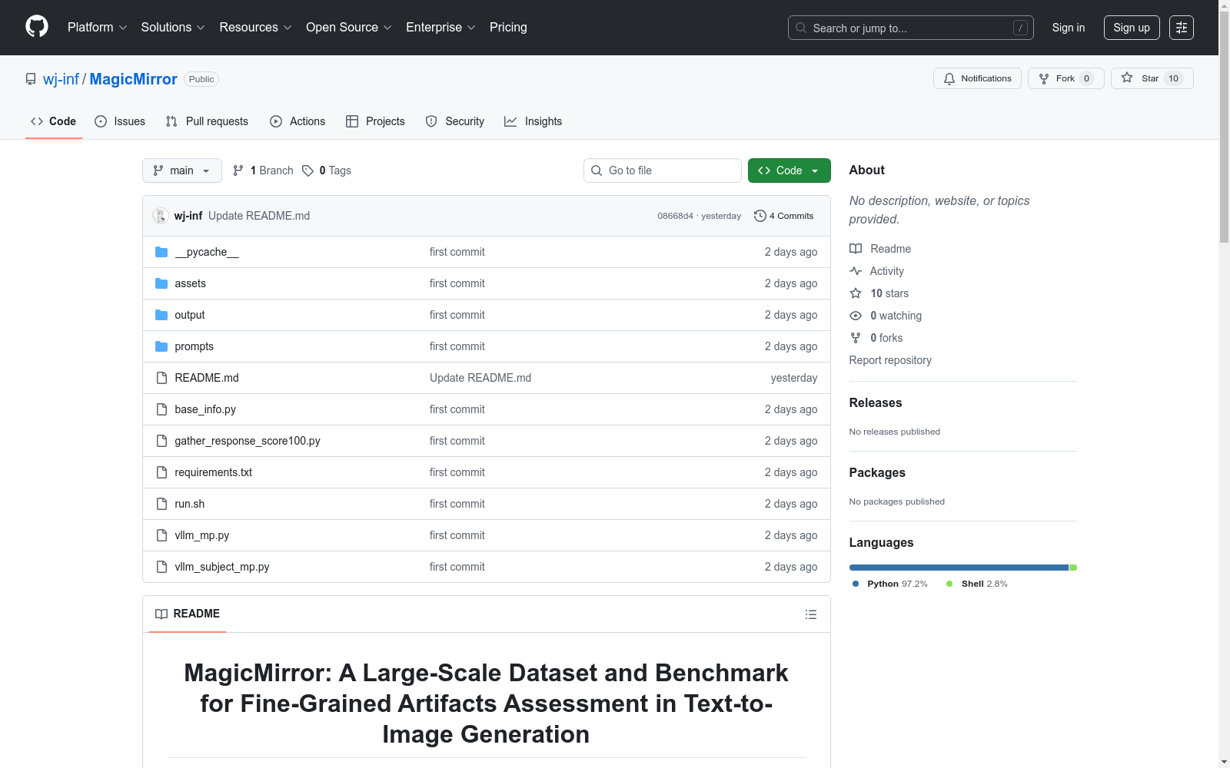The image size is (1230, 768).
Task: Click the Sign in link
Action: click(1069, 28)
